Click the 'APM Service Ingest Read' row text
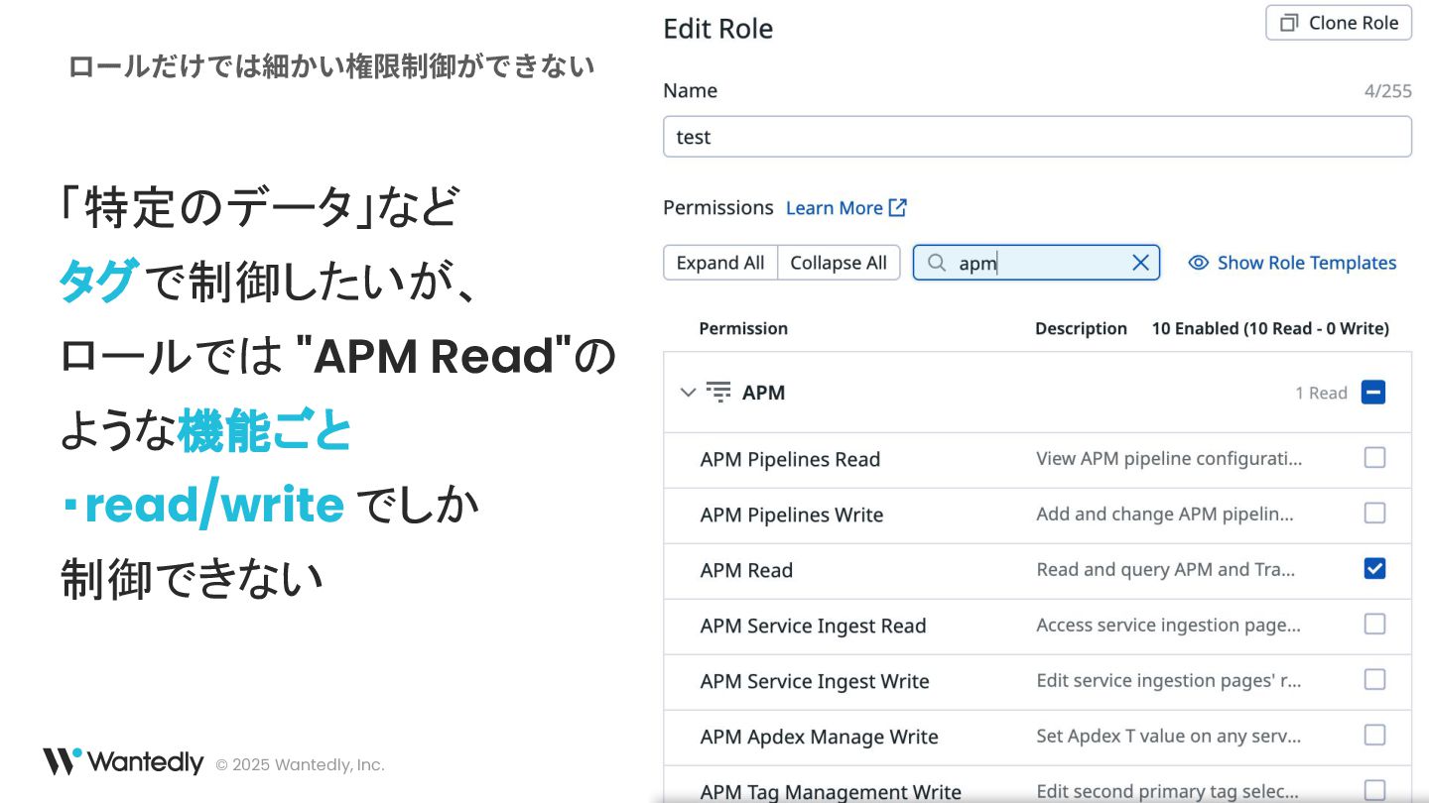Viewport: 1429px width, 803px height. 813,626
